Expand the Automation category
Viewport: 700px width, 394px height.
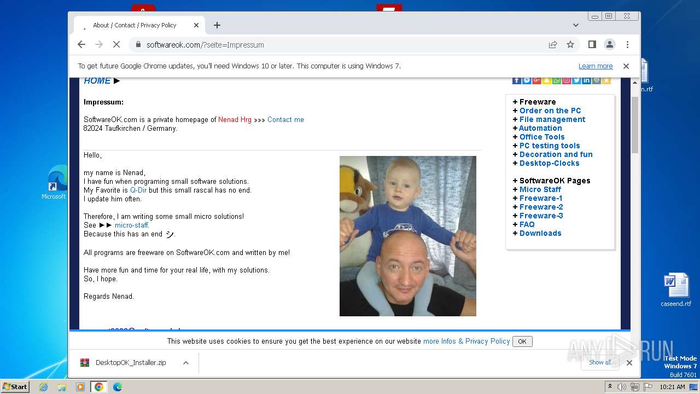point(538,128)
